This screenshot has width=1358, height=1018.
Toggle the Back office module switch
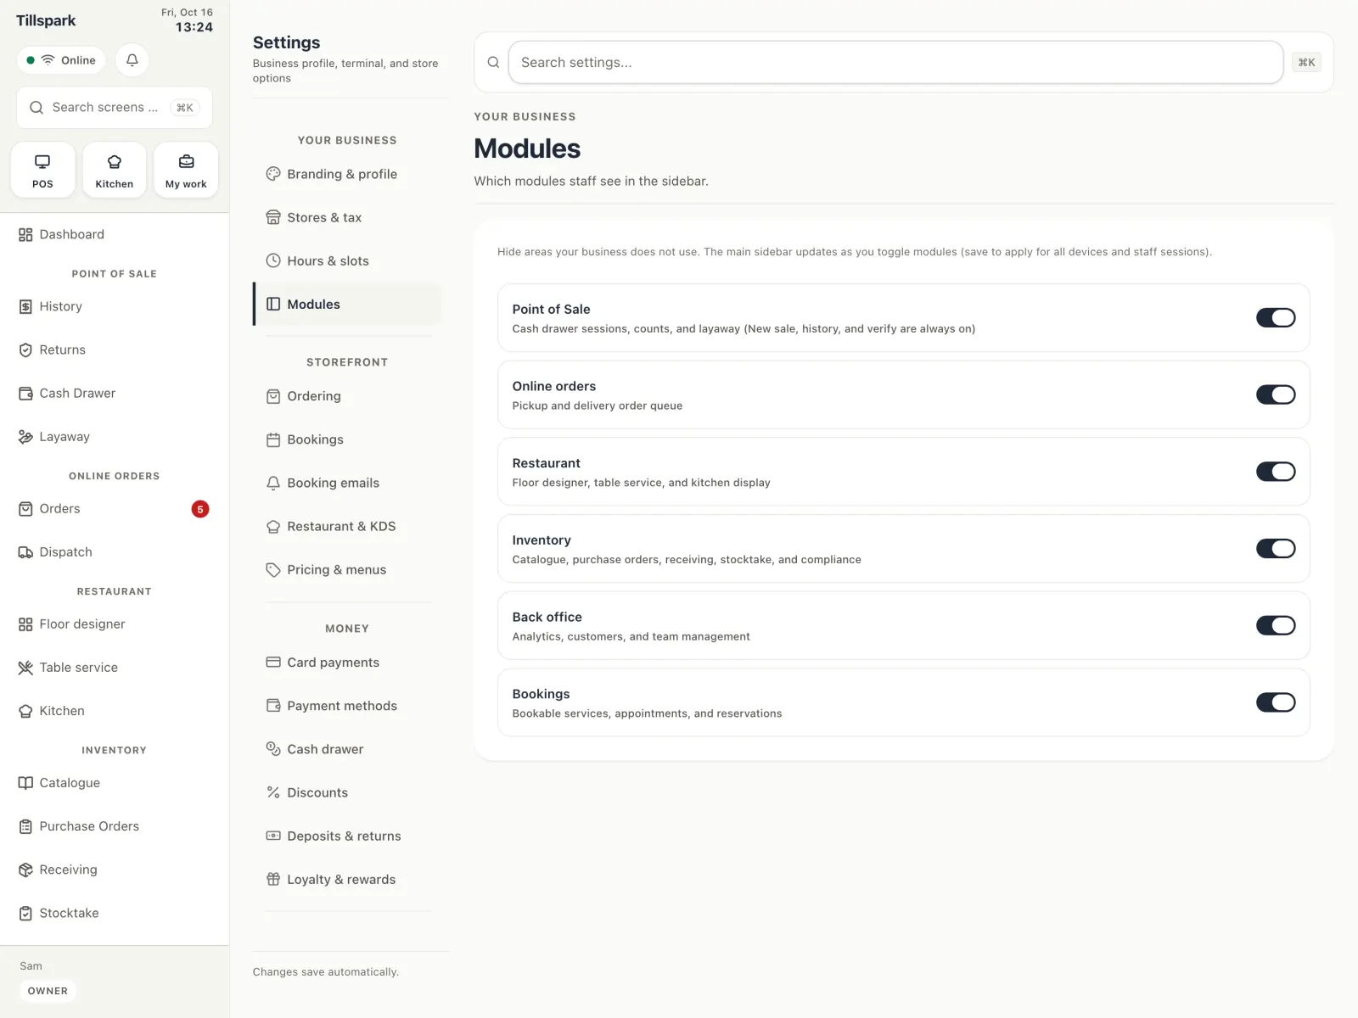[x=1276, y=625]
